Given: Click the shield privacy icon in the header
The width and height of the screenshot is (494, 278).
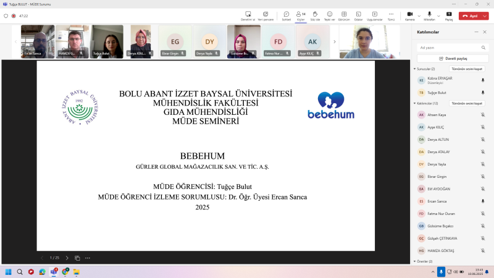Looking at the screenshot, I should tap(6, 16).
